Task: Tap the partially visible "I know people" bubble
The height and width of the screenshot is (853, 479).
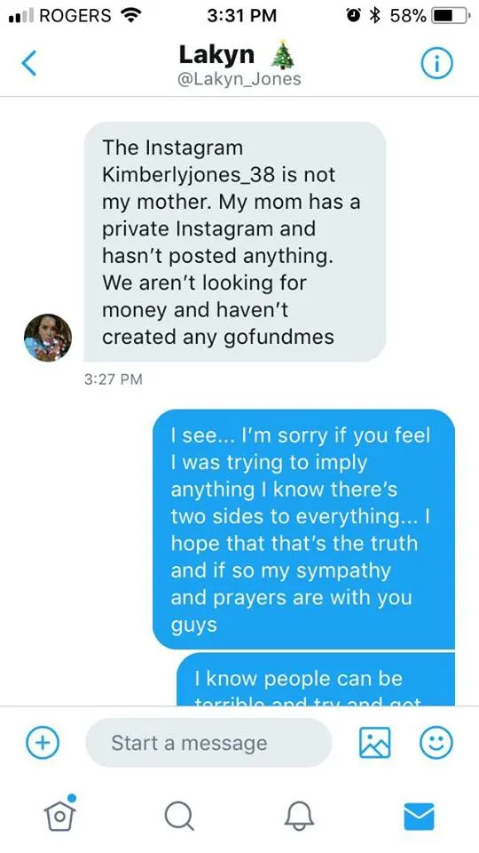Action: (x=316, y=679)
